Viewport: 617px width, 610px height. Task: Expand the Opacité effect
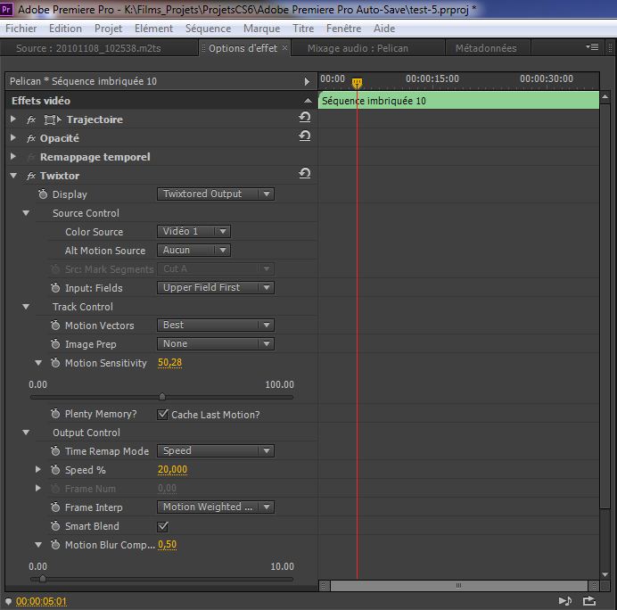click(x=13, y=137)
